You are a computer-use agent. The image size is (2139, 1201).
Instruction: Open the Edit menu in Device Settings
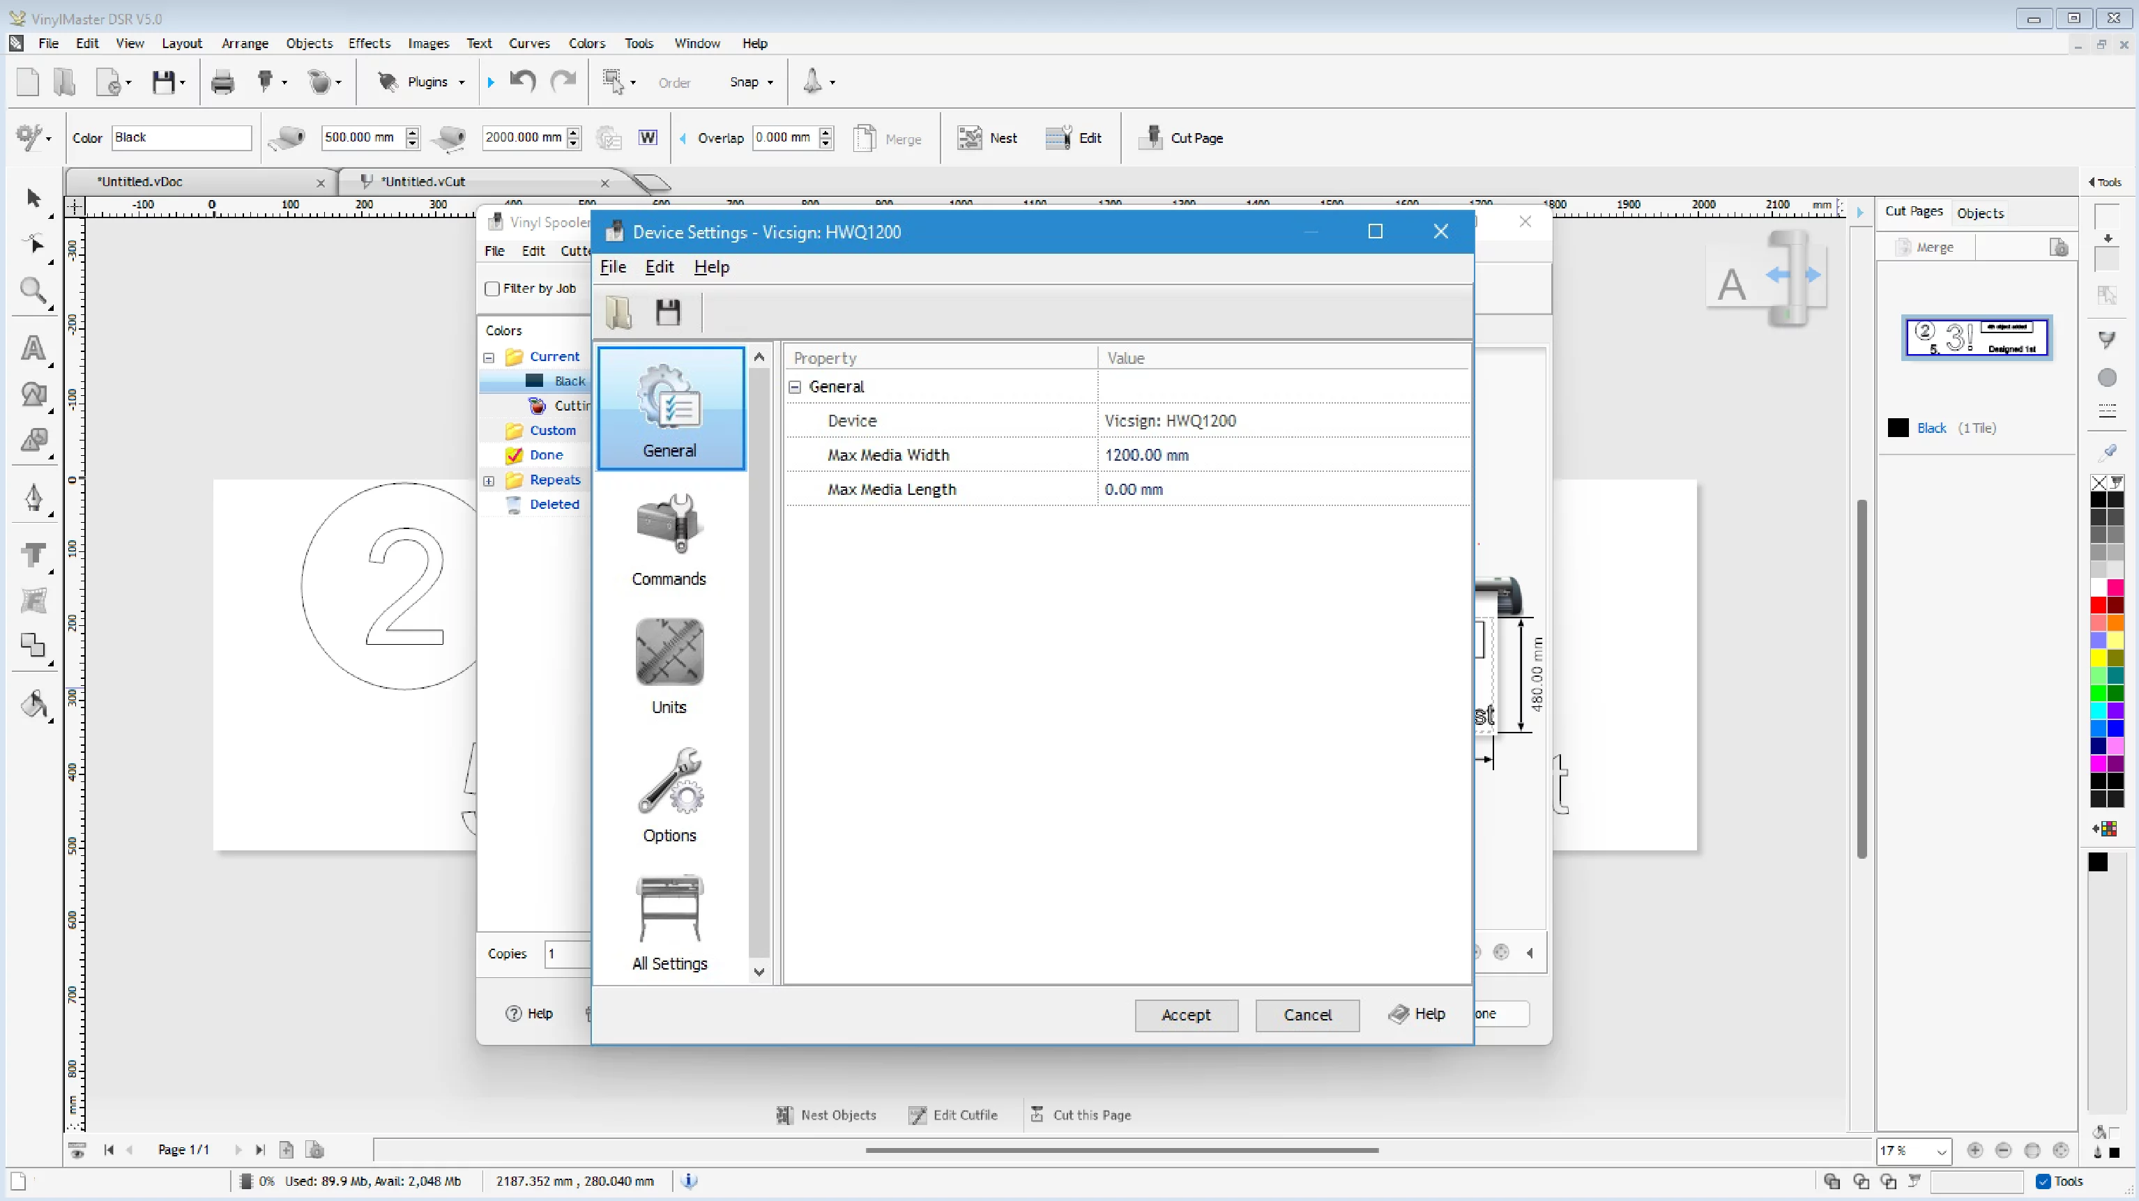coord(660,267)
